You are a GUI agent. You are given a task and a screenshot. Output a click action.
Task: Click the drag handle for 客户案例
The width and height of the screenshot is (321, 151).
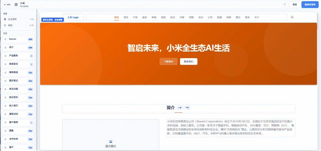6,123
